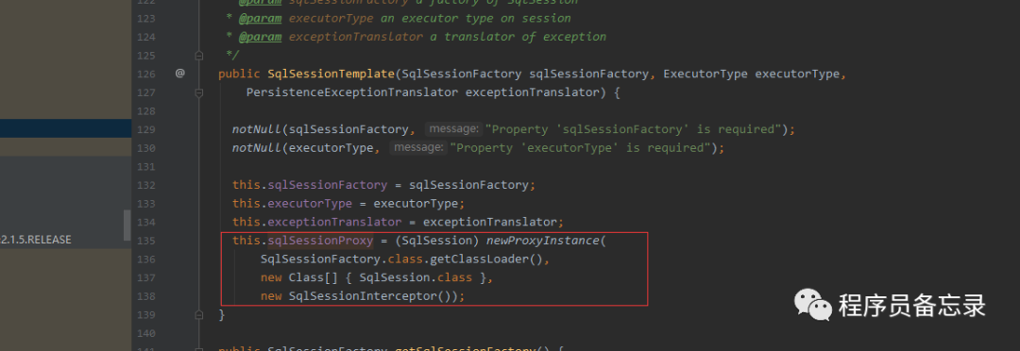Click line number 131 in the gutter

tap(146, 166)
